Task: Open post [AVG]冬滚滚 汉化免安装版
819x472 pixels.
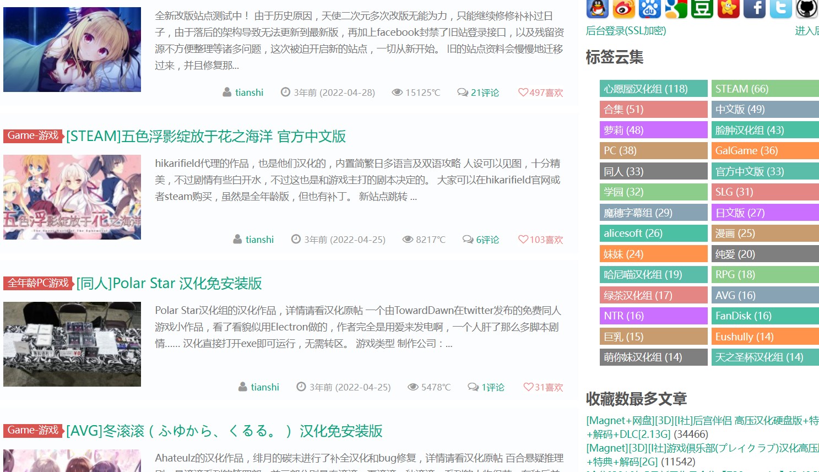Action: 224,431
